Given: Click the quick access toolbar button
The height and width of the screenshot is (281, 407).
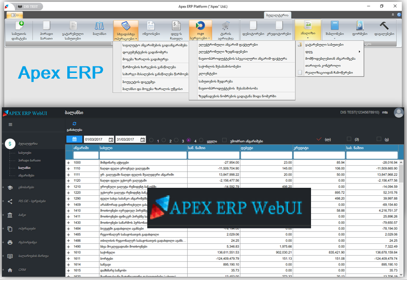Looking at the screenshot, I should (15, 16).
